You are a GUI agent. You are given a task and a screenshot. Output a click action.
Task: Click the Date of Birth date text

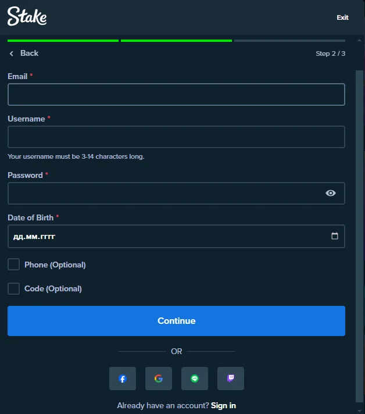pos(35,237)
